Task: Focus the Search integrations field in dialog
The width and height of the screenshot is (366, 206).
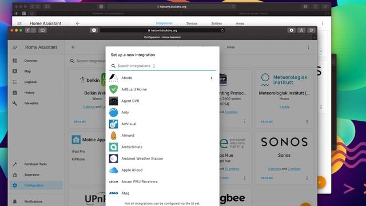Action: [162, 66]
